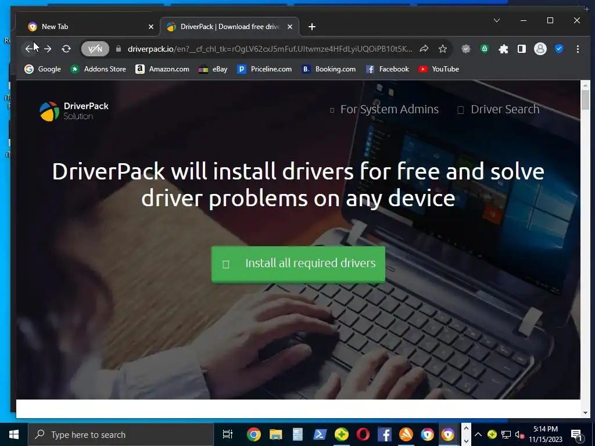Viewport: 595px width, 446px height.
Task: Open the network tray icon
Action: [506, 434]
